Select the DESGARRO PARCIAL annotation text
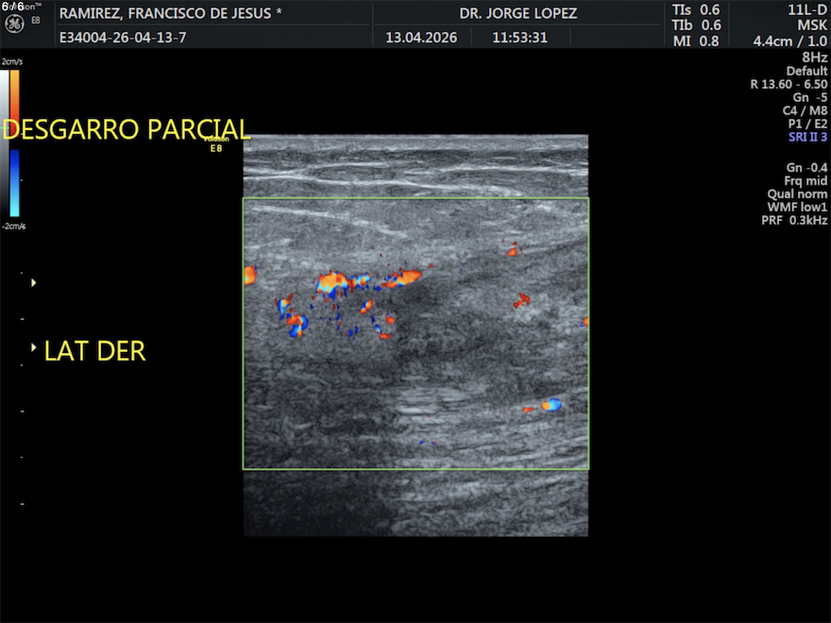This screenshot has height=623, width=831. point(127,129)
